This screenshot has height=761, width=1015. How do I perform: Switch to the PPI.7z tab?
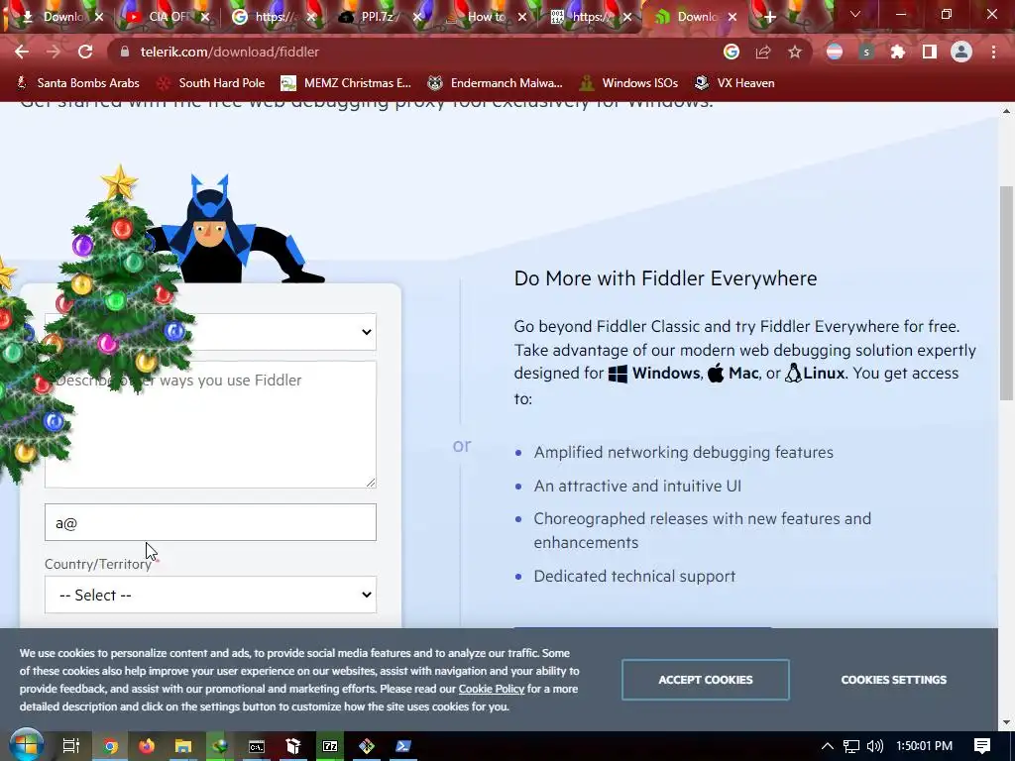point(378,18)
